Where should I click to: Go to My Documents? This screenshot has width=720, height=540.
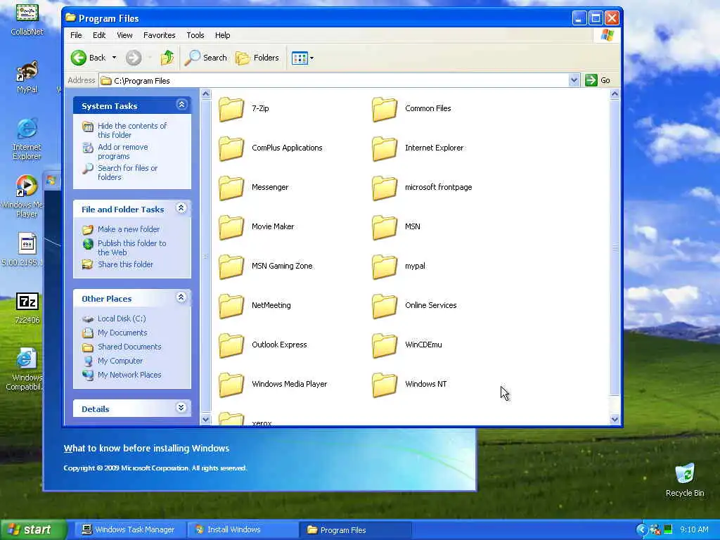pyautogui.click(x=122, y=333)
